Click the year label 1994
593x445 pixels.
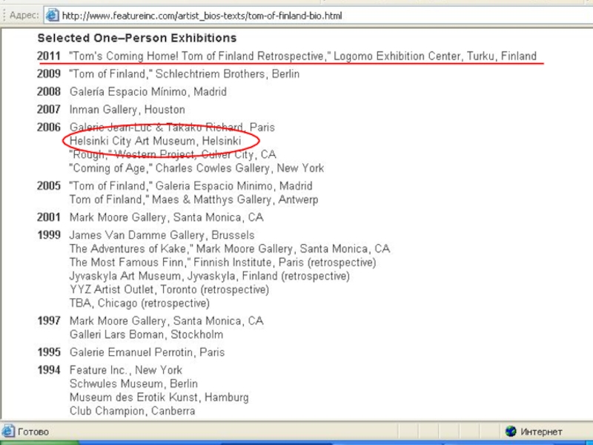[49, 370]
